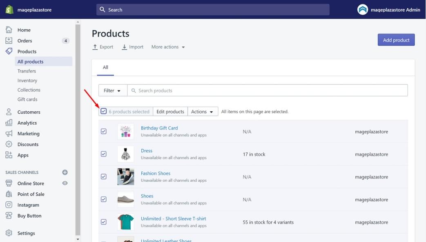Open Marketing via its megaphone icon
426x242 pixels.
(x=9, y=133)
